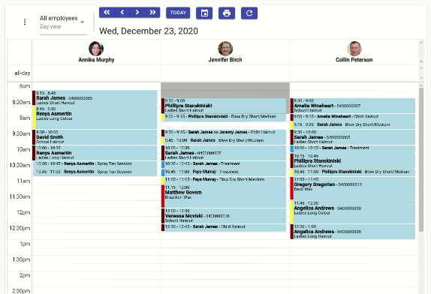Viewport: 431px width, 294px height.
Task: Select Annika Murphy's profile photo
Action: [96, 49]
